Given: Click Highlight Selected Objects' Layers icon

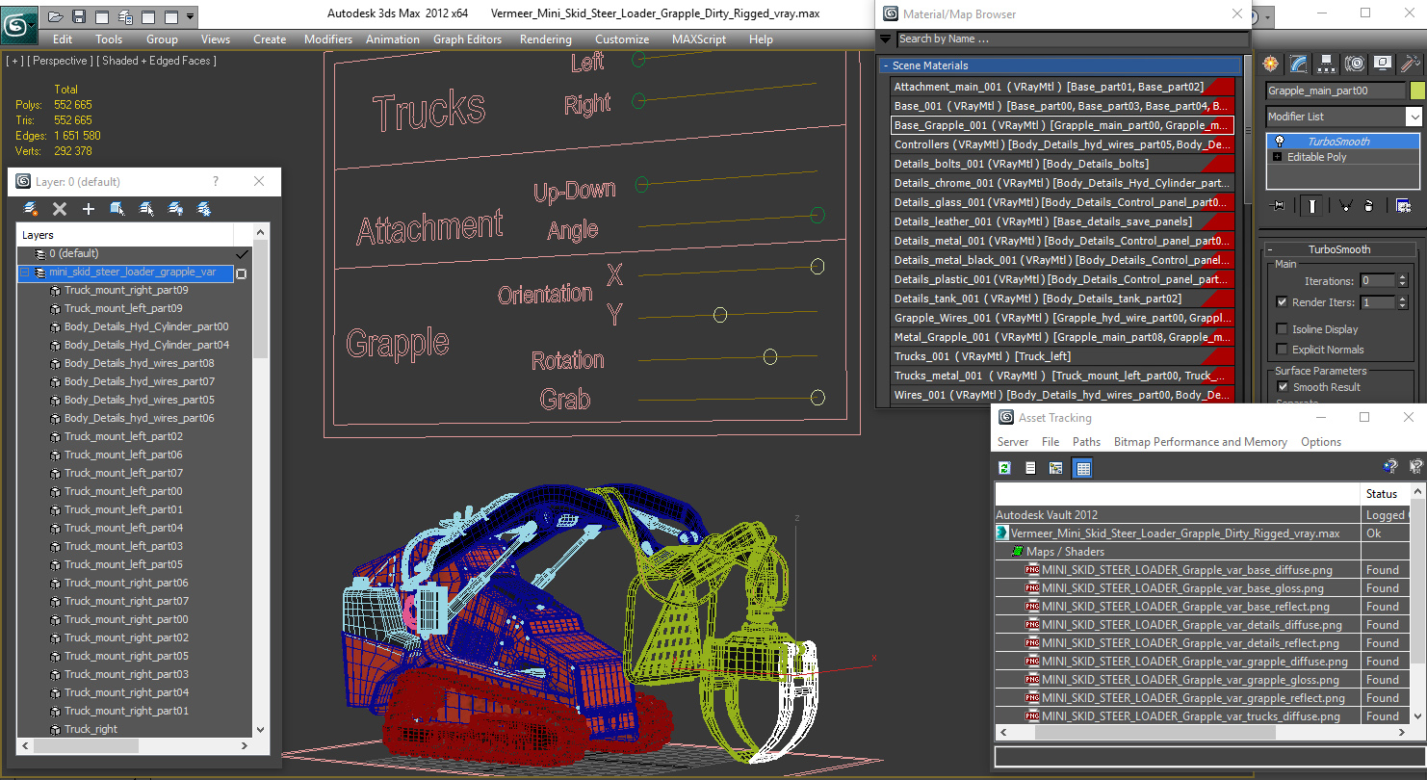Looking at the screenshot, I should pos(146,208).
